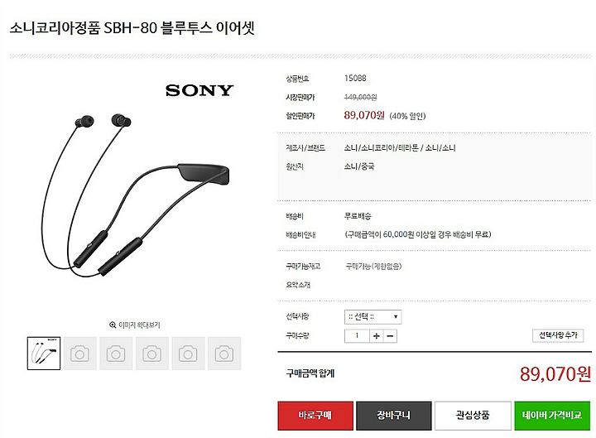Click the magnifier enlarge-image icon

[113, 325]
